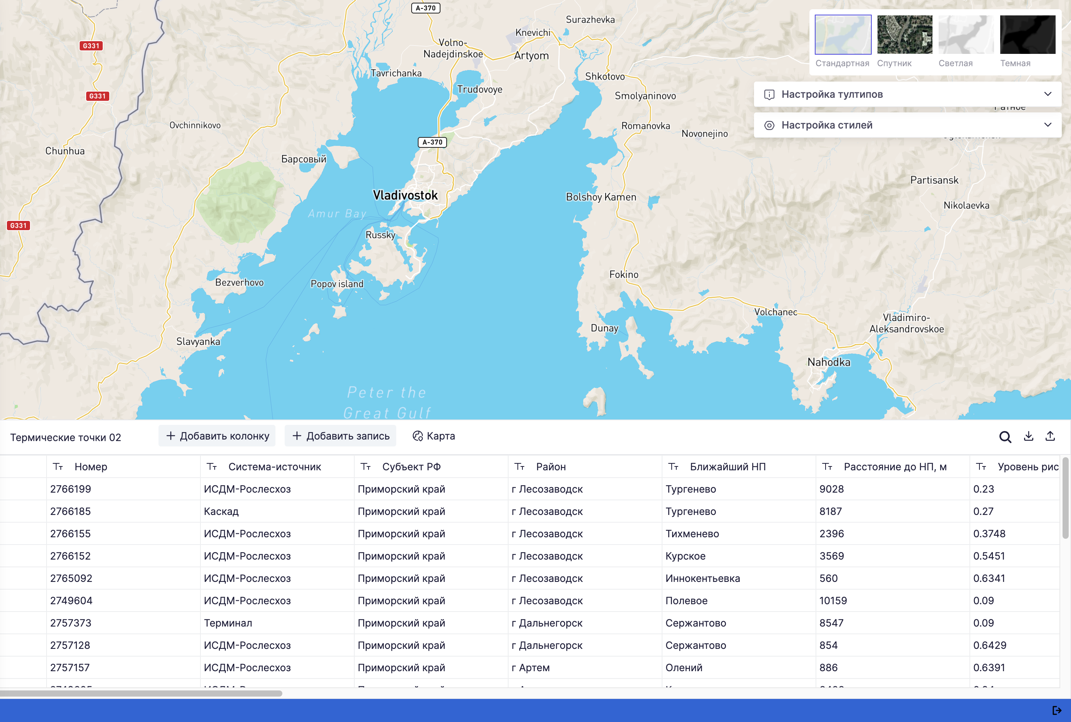1071x722 pixels.
Task: Open the Система-источник column header
Action: (274, 466)
